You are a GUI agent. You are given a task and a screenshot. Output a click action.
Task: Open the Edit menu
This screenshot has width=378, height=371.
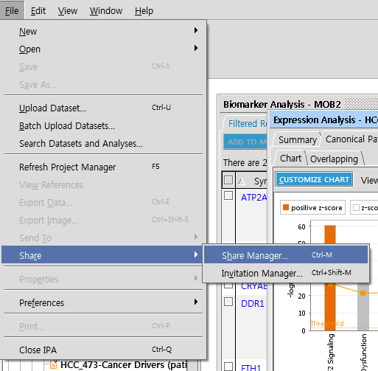pyautogui.click(x=38, y=10)
